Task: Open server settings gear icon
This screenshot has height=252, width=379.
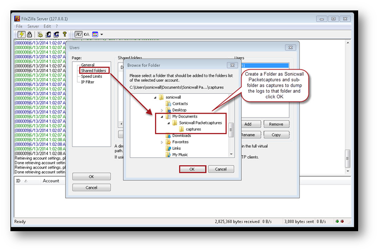Action: pyautogui.click(x=40, y=35)
